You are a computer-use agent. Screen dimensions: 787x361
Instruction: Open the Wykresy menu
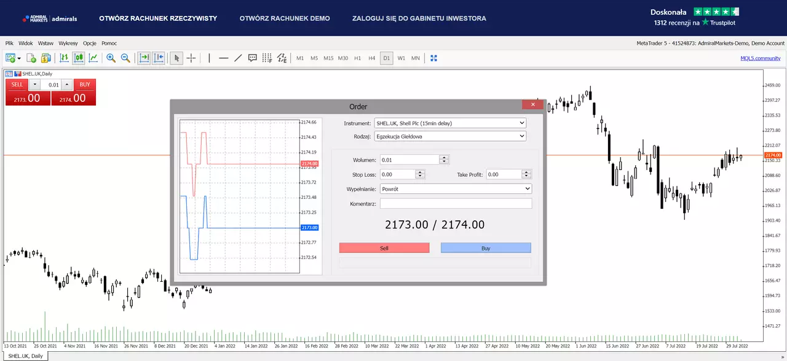point(68,43)
